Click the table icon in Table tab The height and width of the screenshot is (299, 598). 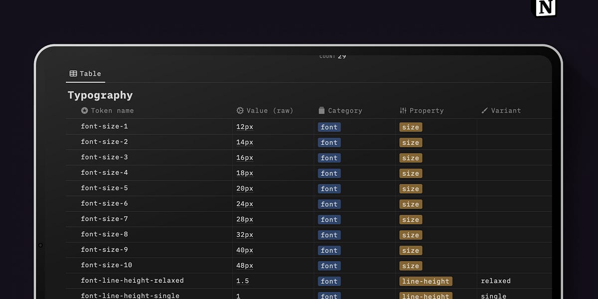coord(73,74)
